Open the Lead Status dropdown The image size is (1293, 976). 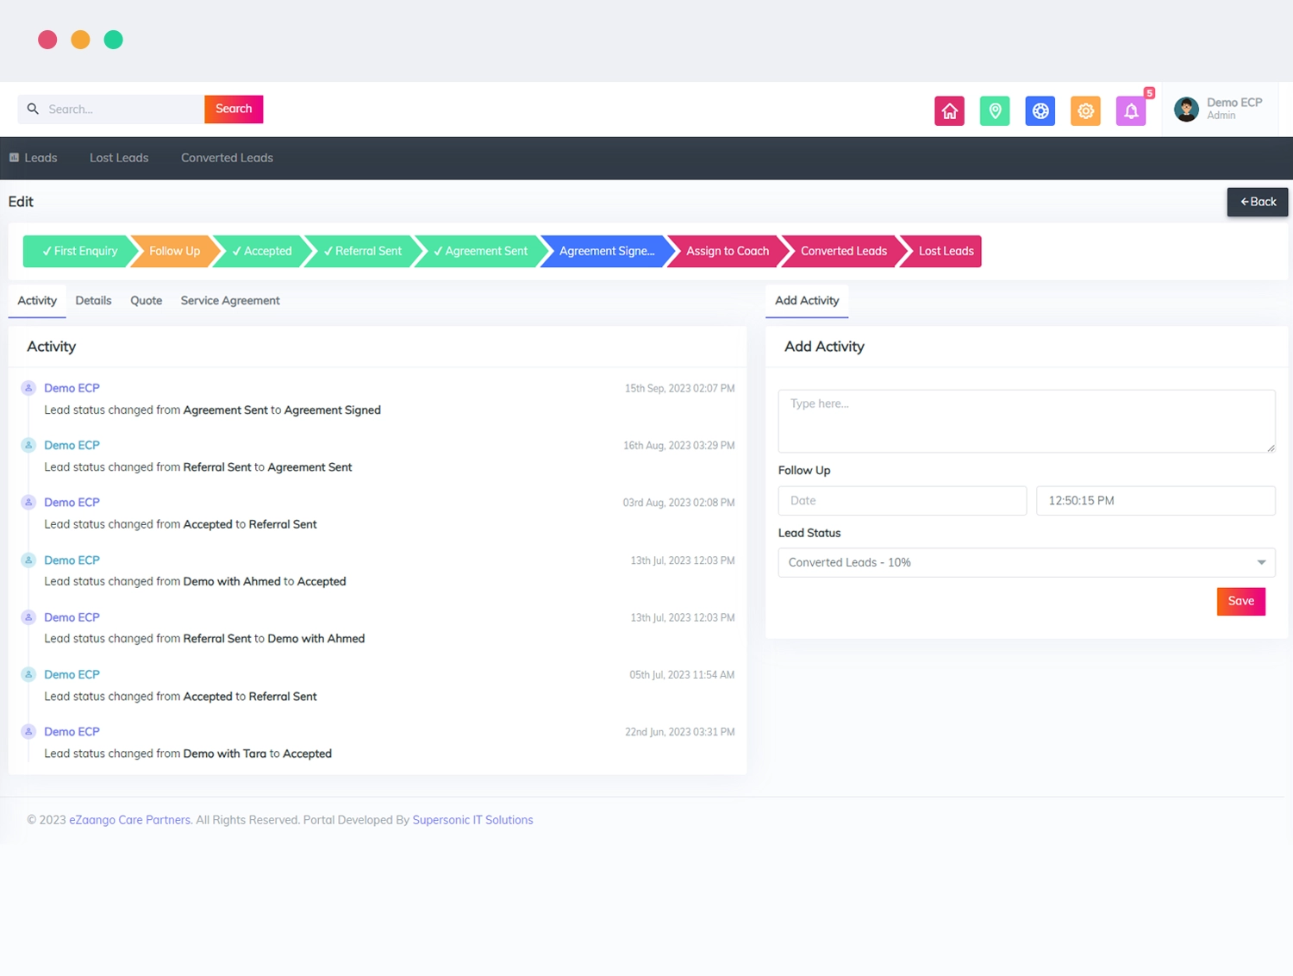[x=1026, y=562]
